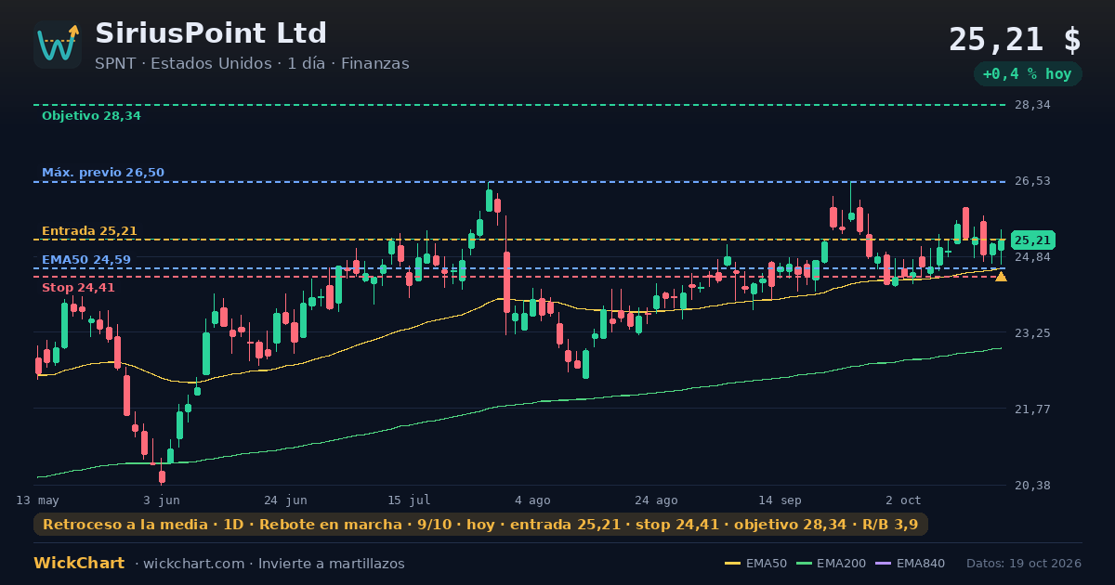Click the EMA200 legend entry
Screen dimensions: 1115x585
pyautogui.click(x=832, y=564)
